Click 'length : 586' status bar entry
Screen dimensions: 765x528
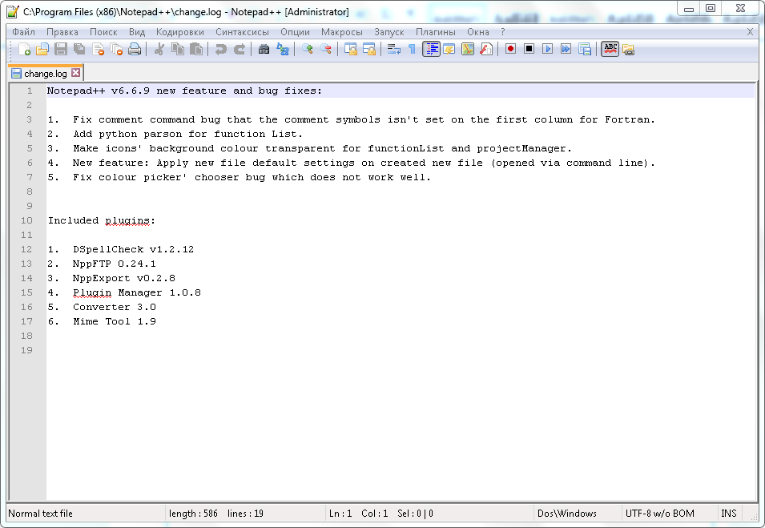[193, 514]
